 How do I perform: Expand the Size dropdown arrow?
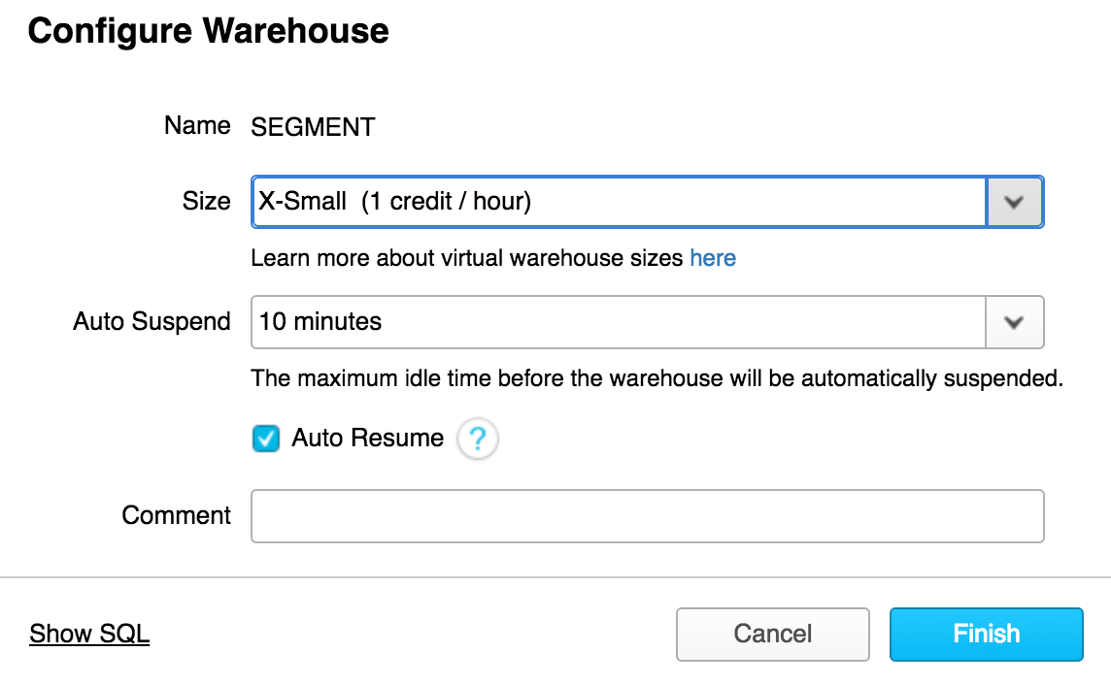[1015, 202]
